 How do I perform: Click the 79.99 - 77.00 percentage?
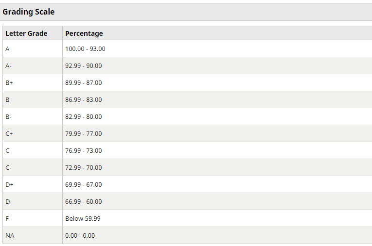[x=84, y=134]
